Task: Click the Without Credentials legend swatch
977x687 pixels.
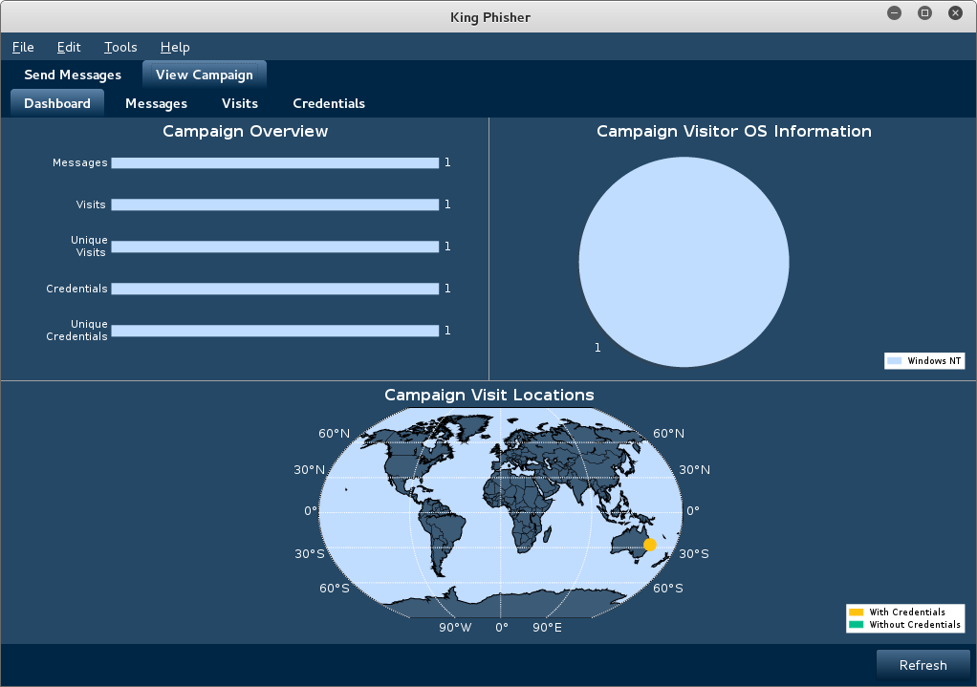Action: click(x=857, y=625)
